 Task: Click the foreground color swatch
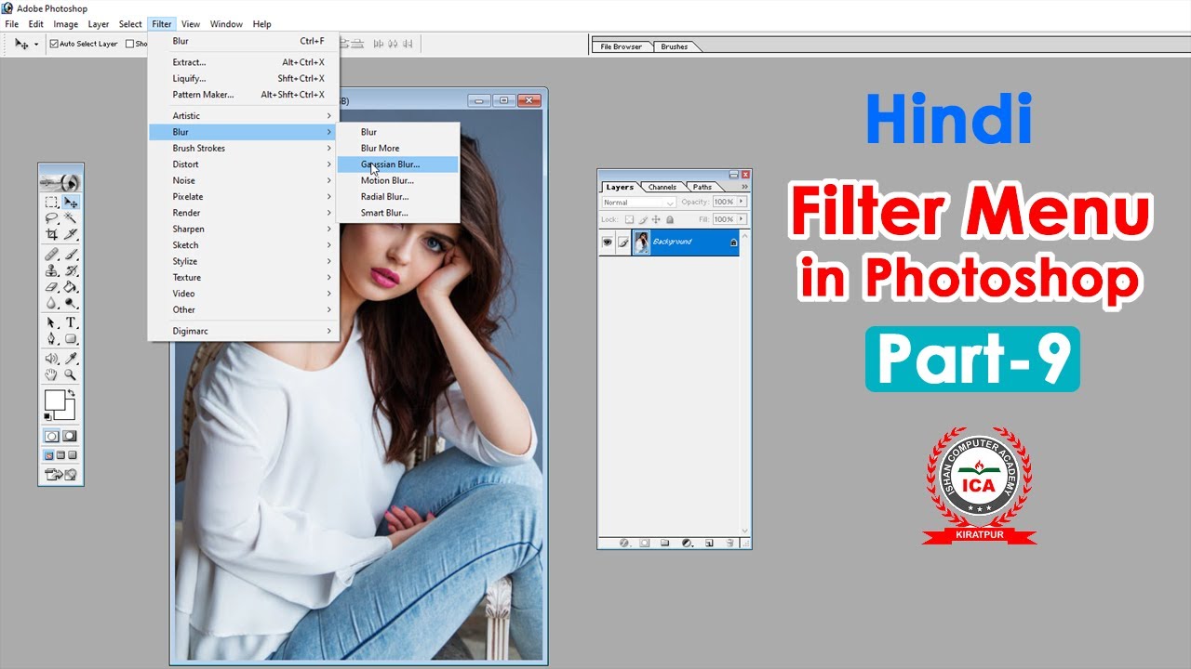coord(55,400)
